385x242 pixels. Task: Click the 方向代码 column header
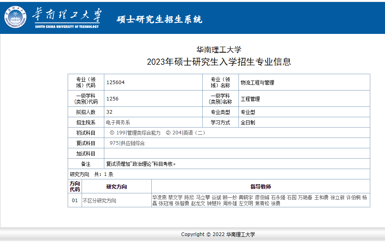(x=74, y=187)
